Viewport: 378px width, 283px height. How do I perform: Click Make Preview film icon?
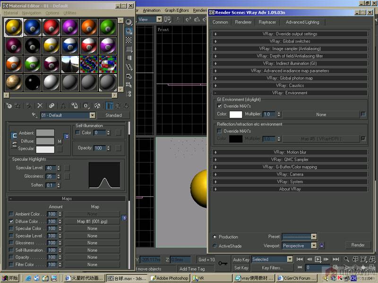[129, 67]
